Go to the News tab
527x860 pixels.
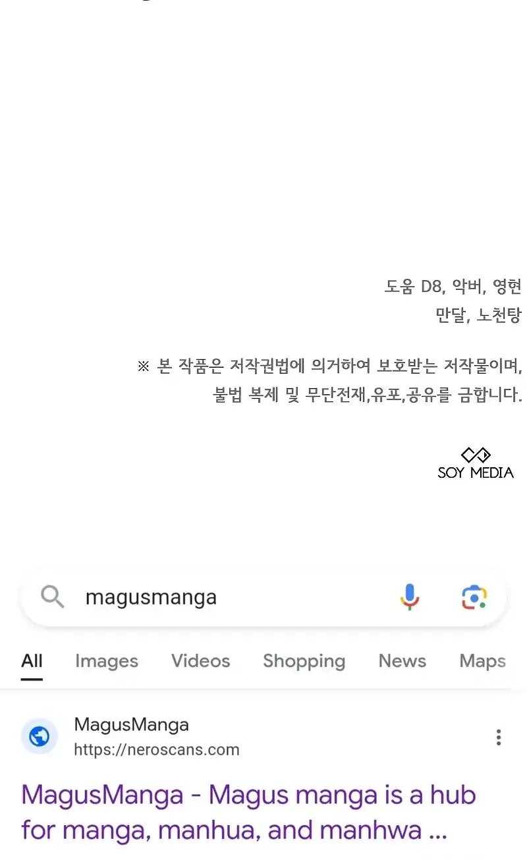tap(402, 661)
